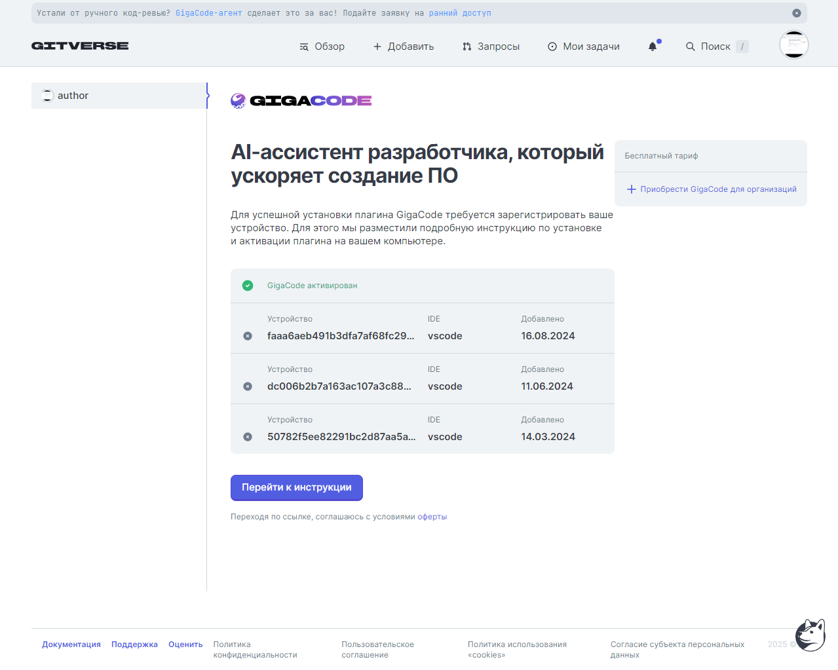
Task: Open Согласие субъекта персональных данных
Action: (x=677, y=650)
